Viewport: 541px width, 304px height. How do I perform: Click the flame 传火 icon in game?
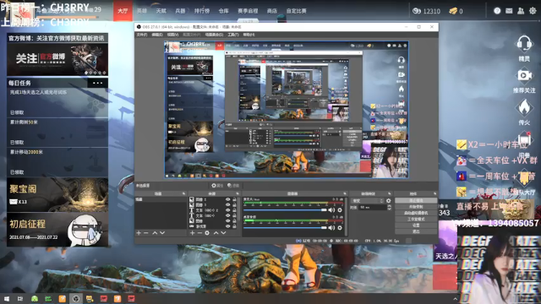point(524,107)
